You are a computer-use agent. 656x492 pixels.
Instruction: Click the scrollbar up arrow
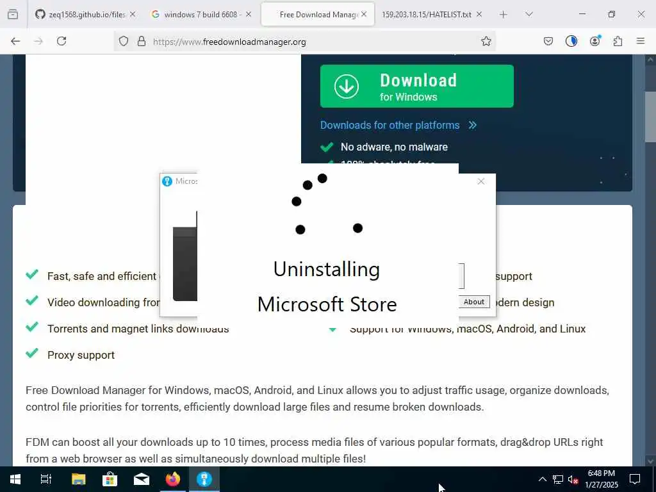pos(650,60)
